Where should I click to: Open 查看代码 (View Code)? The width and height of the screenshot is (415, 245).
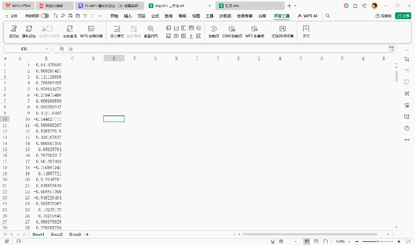click(150, 31)
